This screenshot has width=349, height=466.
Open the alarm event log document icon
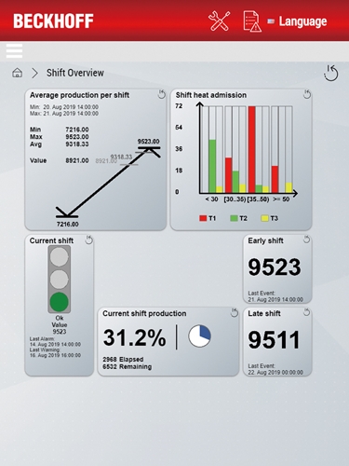(x=252, y=21)
